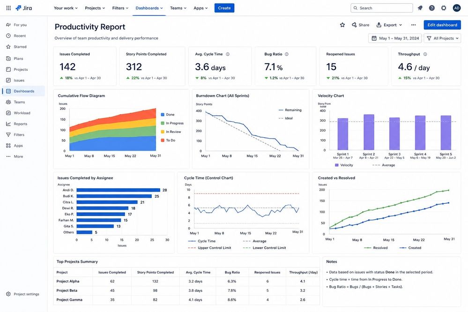The image size is (468, 312).
Task: Toggle the Velocity legend swatch
Action: pos(337,165)
